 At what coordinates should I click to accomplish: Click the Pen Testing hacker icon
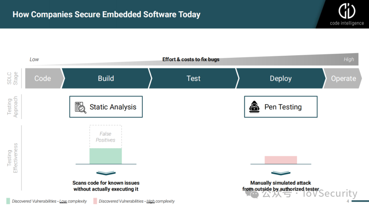click(255, 107)
